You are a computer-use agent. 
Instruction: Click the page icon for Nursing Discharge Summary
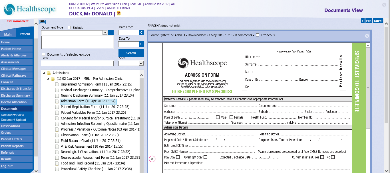click(x=57, y=95)
